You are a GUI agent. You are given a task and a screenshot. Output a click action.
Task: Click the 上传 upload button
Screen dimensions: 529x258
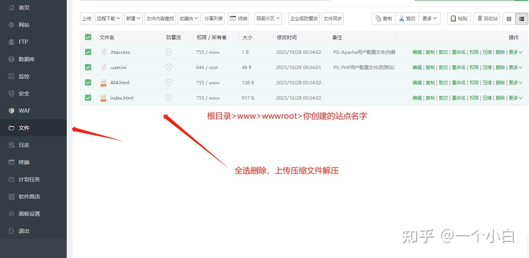pos(87,18)
